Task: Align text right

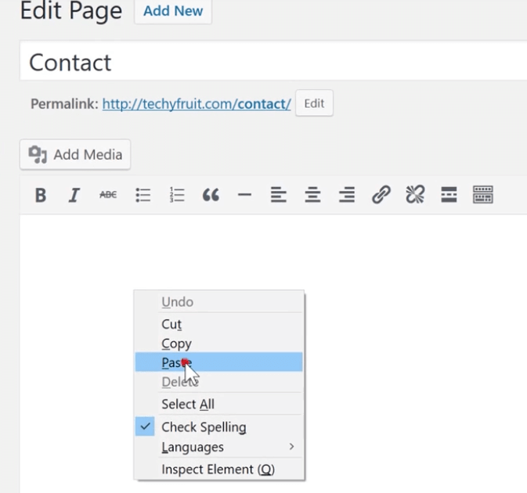Action: click(347, 195)
